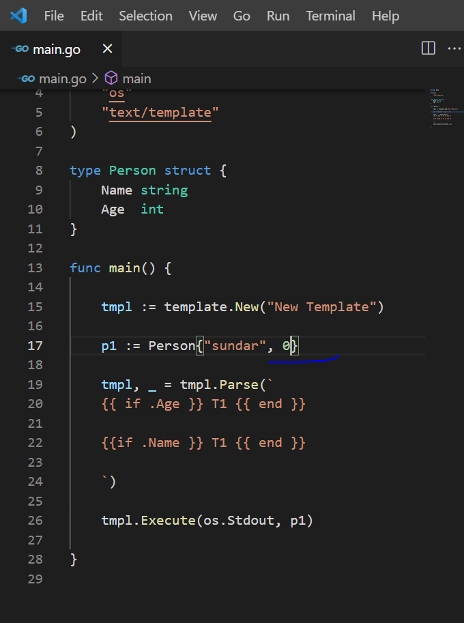Open the Terminal menu

[x=330, y=16]
